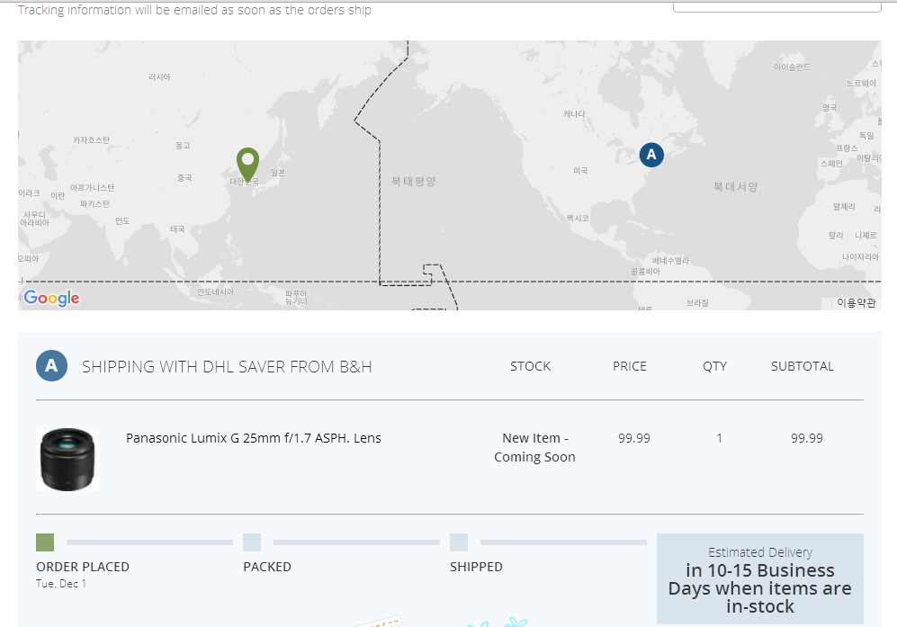Viewport: 897px width, 627px height.
Task: Click the Packed status square
Action: pyautogui.click(x=252, y=542)
